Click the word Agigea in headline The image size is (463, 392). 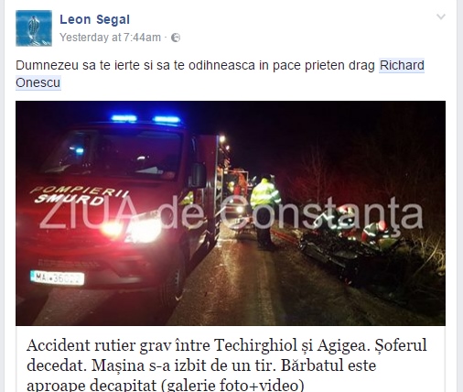click(x=341, y=346)
